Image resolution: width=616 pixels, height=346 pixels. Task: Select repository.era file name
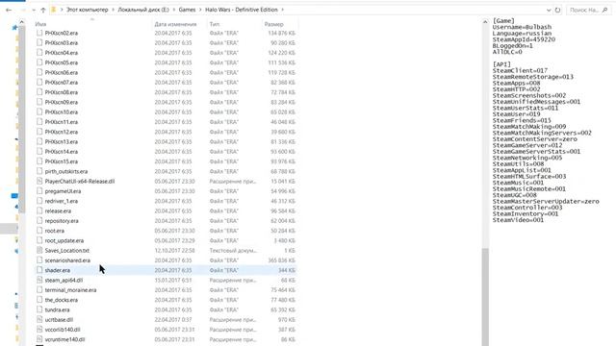62,221
